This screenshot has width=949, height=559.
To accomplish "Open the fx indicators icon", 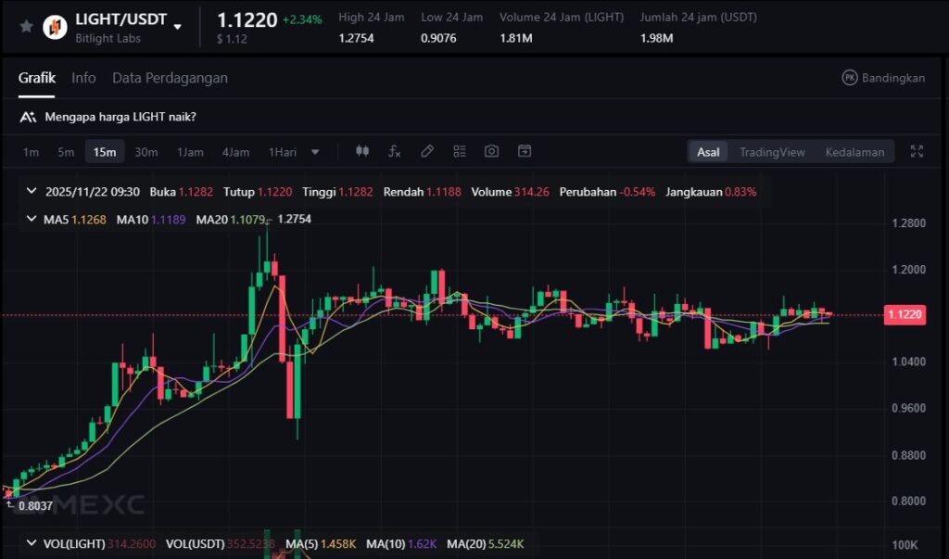I will pos(394,152).
